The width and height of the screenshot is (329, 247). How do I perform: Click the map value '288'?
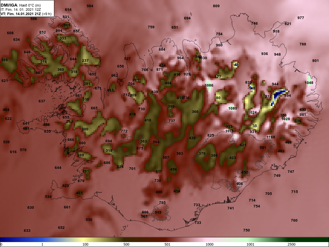coord(81,155)
